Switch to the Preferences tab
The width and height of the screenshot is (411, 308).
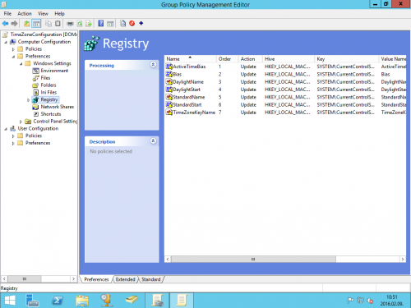[96, 279]
